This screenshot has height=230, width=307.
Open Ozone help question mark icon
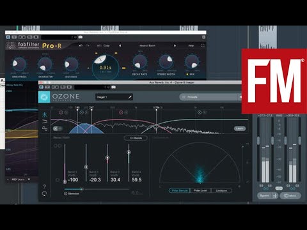44,187
